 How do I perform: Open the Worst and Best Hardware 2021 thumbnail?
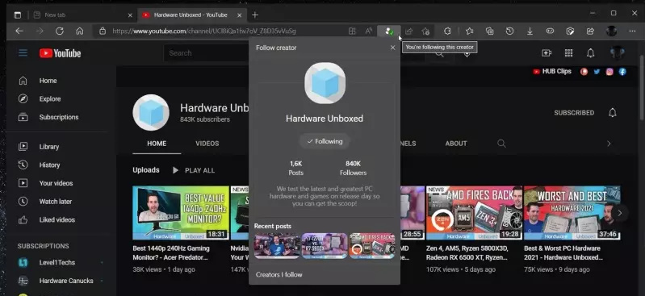click(x=572, y=213)
